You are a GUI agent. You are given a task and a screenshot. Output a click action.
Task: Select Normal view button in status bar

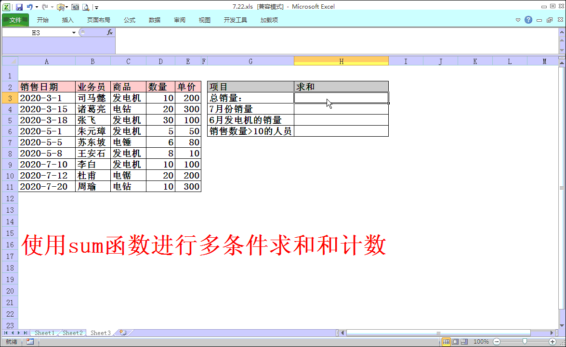pyautogui.click(x=446, y=342)
